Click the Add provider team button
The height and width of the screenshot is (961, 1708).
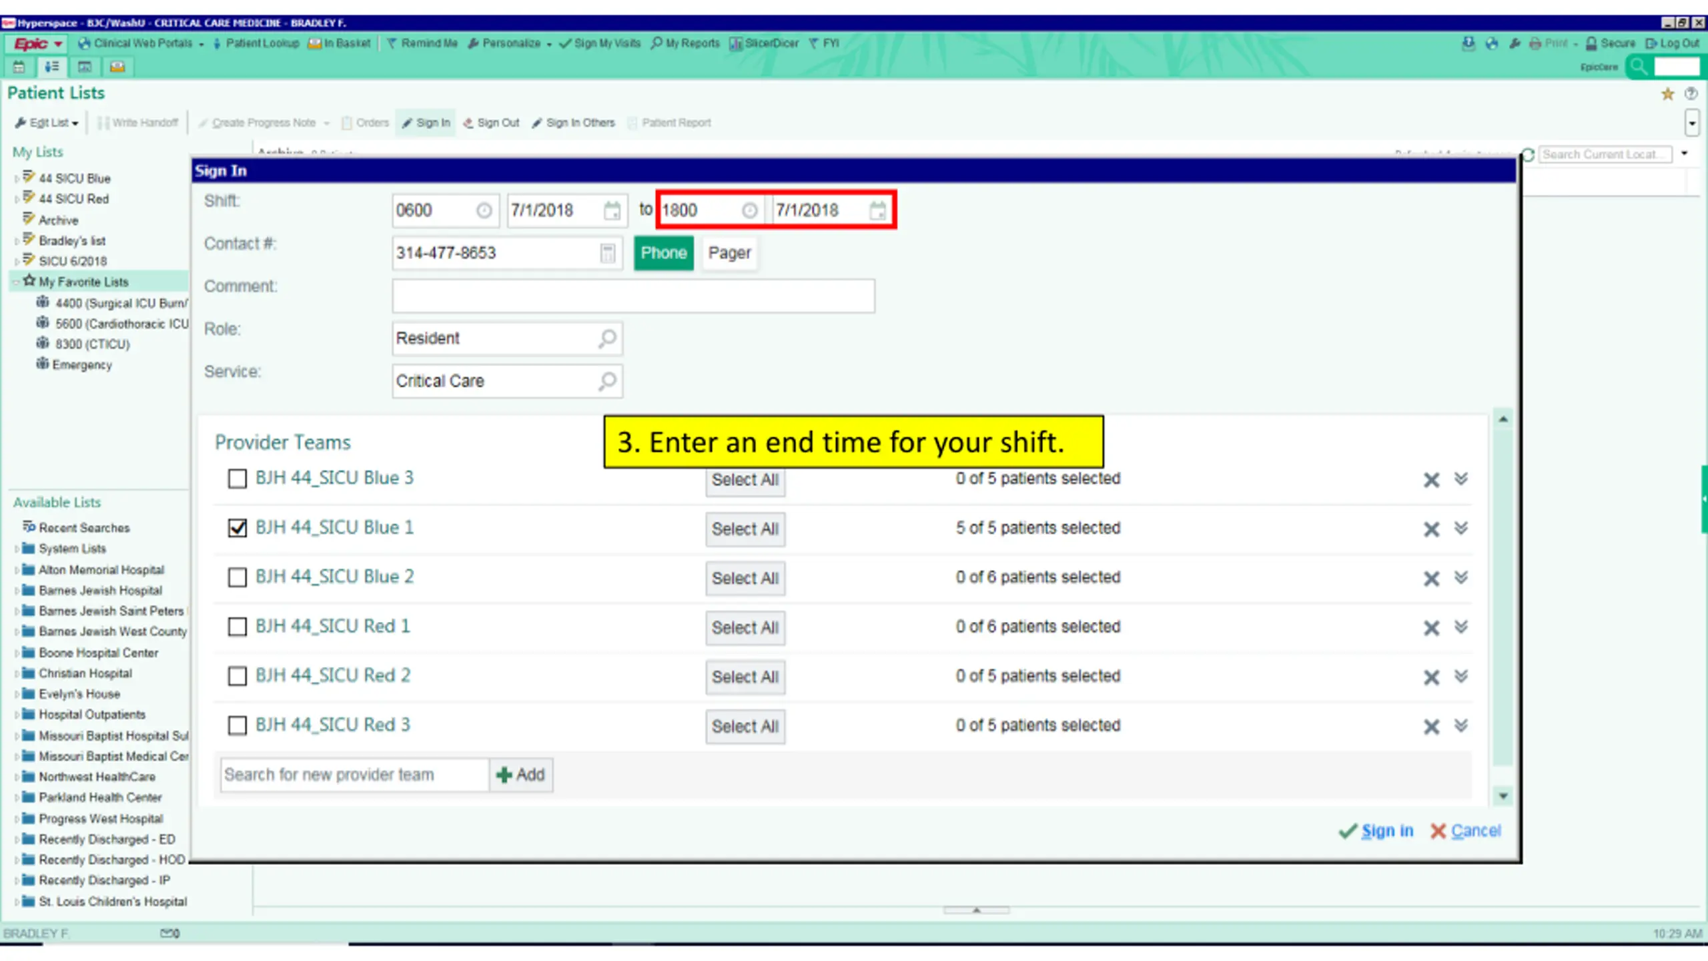521,775
